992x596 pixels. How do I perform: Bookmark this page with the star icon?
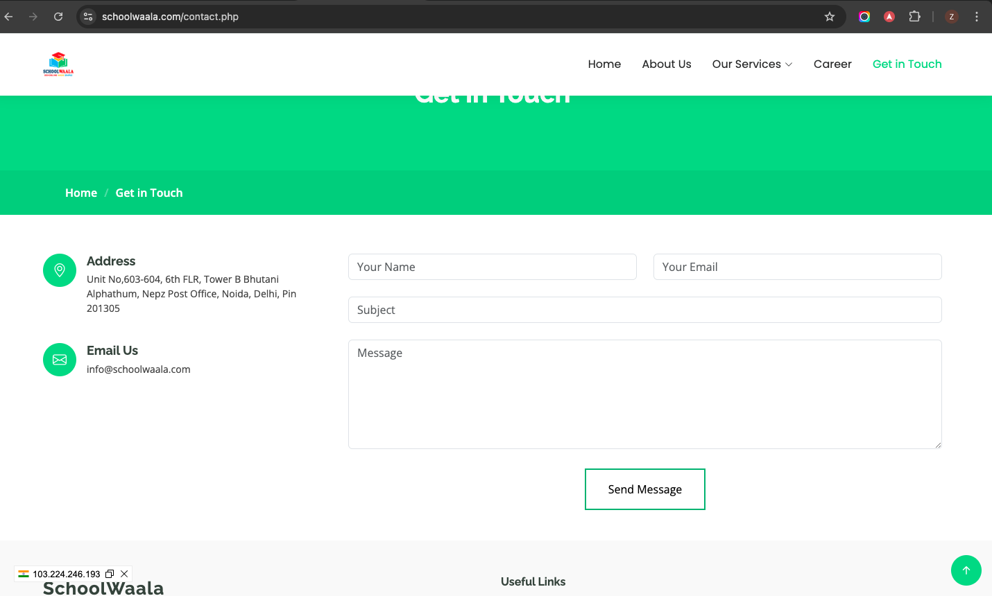(x=830, y=17)
